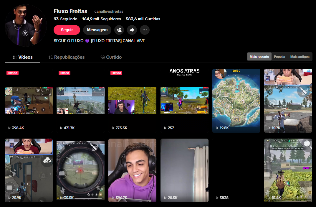Select the Mais recente sort option
Image resolution: width=316 pixels, height=207 pixels.
coord(259,57)
